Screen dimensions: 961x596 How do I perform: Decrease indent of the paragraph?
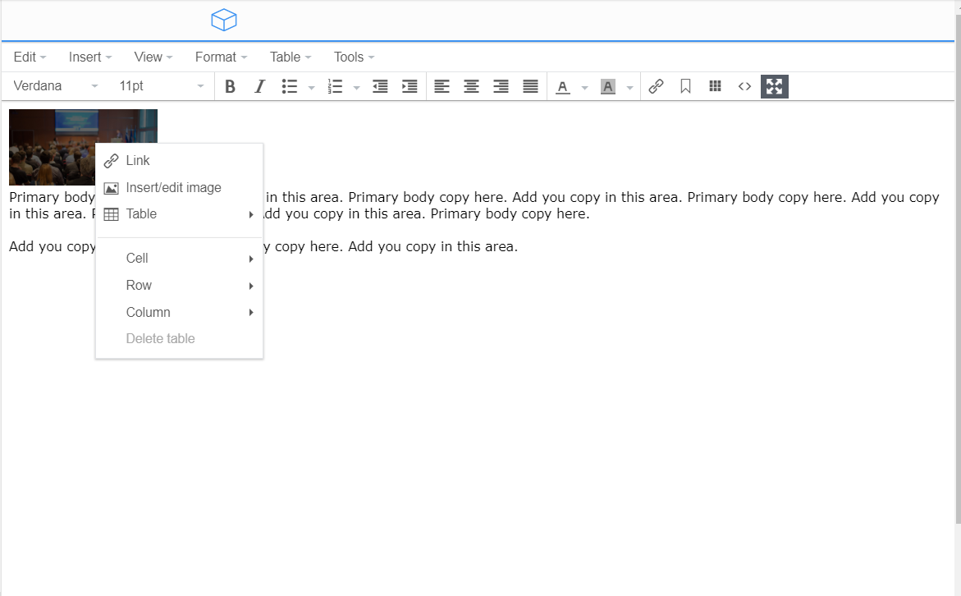tap(380, 86)
